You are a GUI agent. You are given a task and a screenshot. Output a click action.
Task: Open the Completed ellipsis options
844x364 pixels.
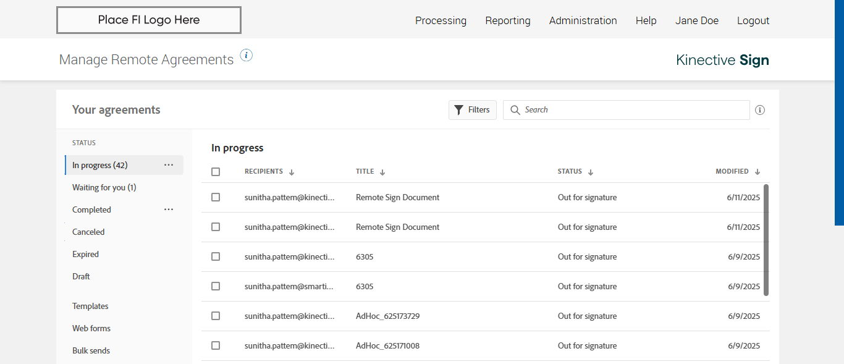169,210
